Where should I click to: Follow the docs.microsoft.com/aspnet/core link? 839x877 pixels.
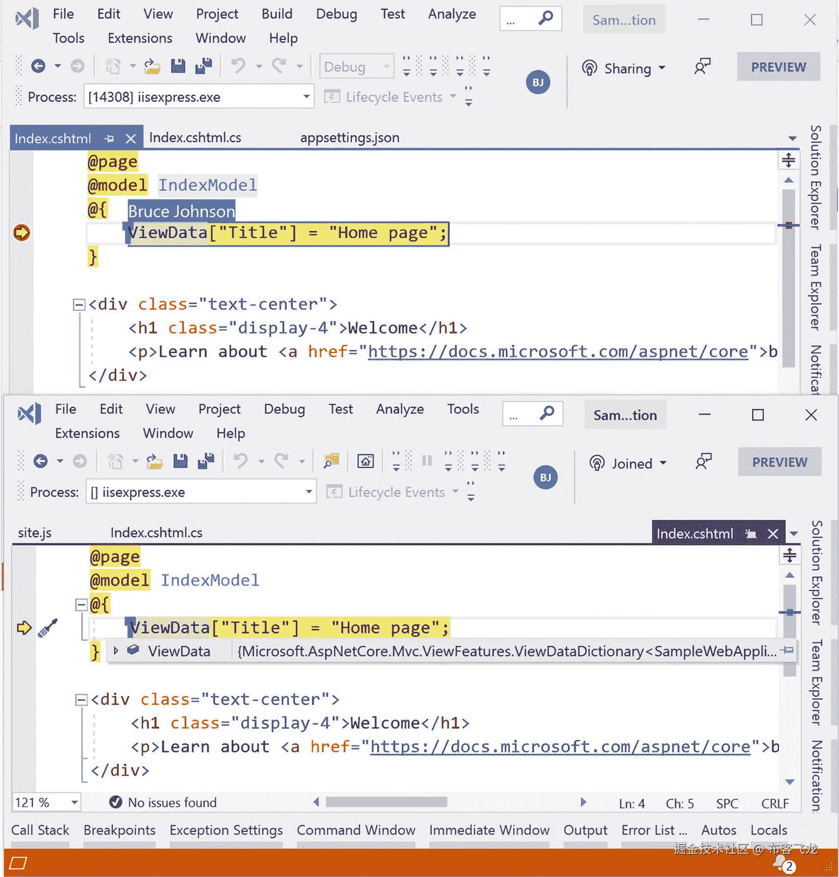point(558,352)
